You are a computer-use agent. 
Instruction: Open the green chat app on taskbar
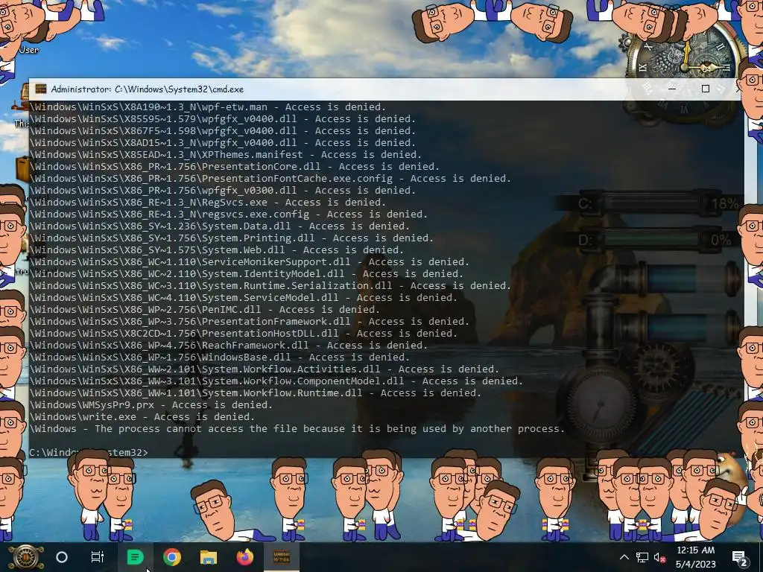136,557
